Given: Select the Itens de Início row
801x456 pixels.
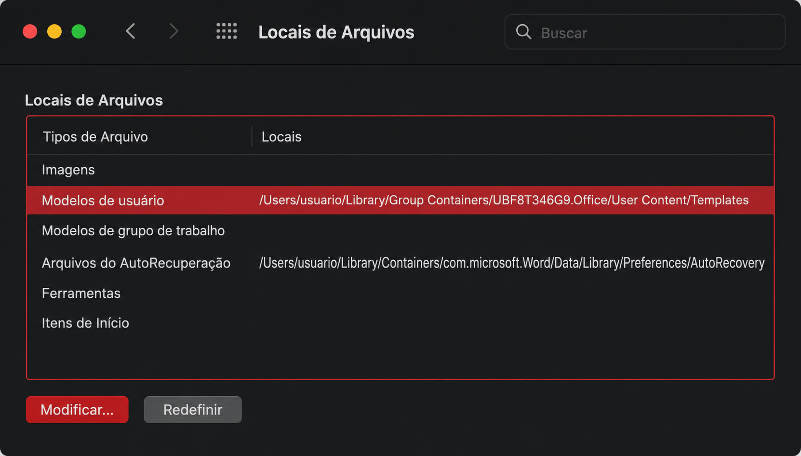Looking at the screenshot, I should (400, 323).
